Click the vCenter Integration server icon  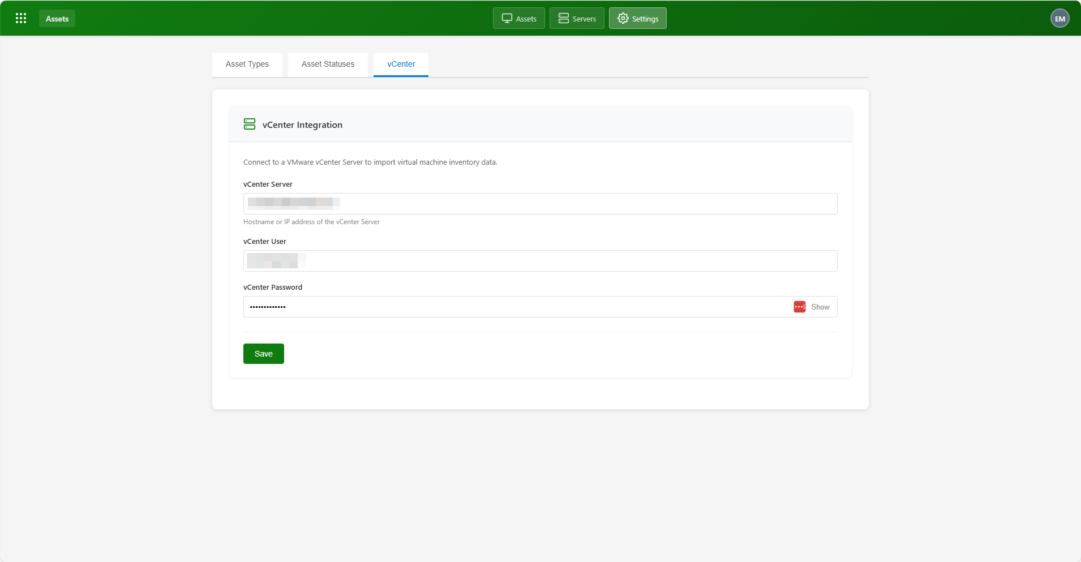[250, 124]
